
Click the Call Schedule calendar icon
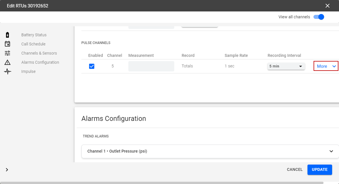pyautogui.click(x=8, y=44)
